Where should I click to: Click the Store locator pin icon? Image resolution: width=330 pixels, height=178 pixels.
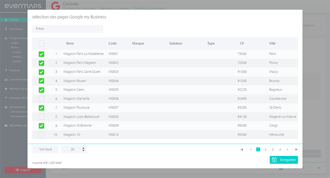tap(5, 29)
